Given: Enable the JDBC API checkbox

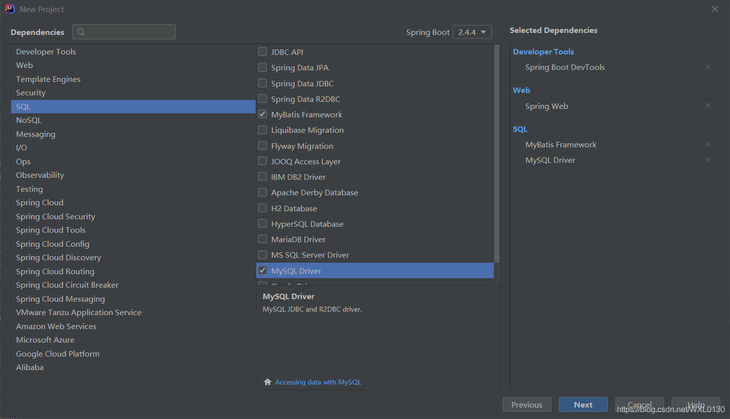Looking at the screenshot, I should 262,51.
